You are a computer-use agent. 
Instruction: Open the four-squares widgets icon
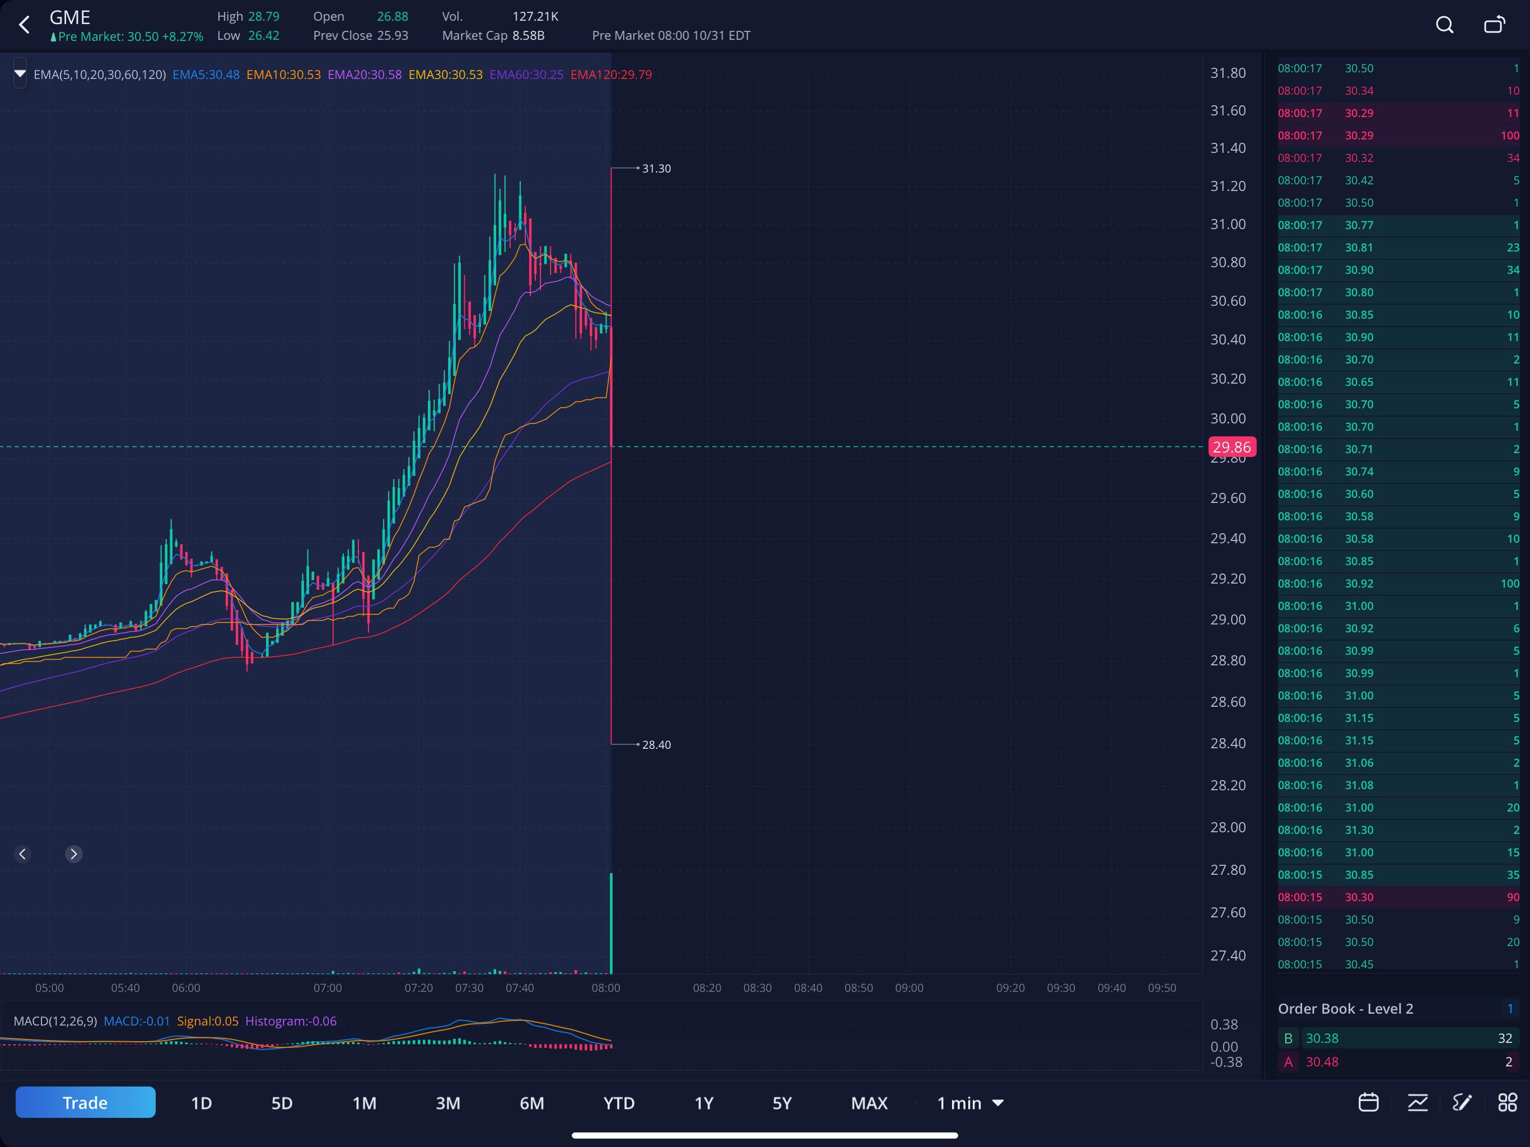(x=1507, y=1102)
